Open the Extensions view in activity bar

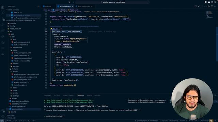(x=3, y=31)
